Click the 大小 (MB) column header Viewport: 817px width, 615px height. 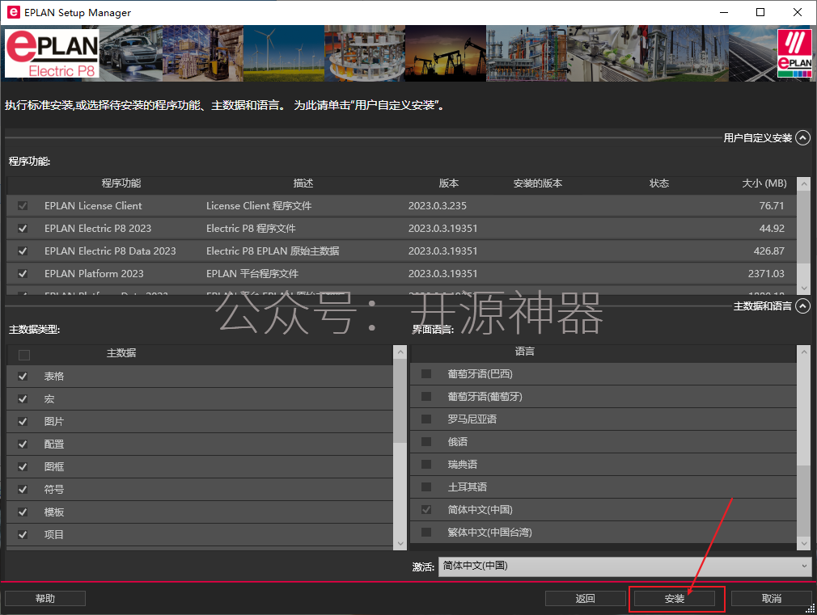pos(764,183)
